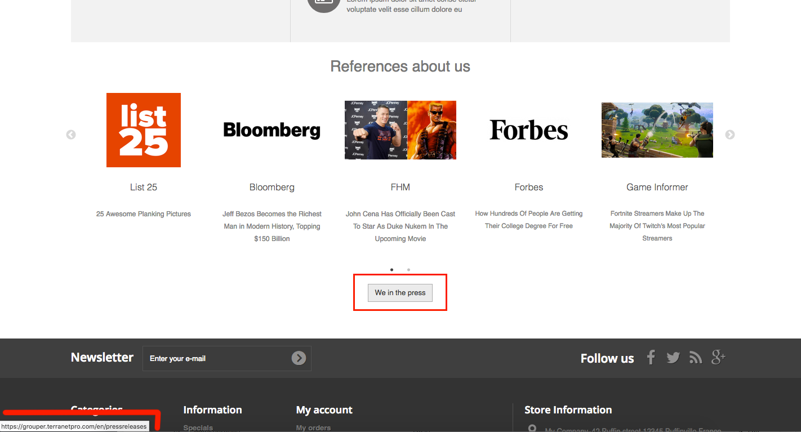801x432 pixels.
Task: Open the List 25 logo image
Action: point(144,130)
